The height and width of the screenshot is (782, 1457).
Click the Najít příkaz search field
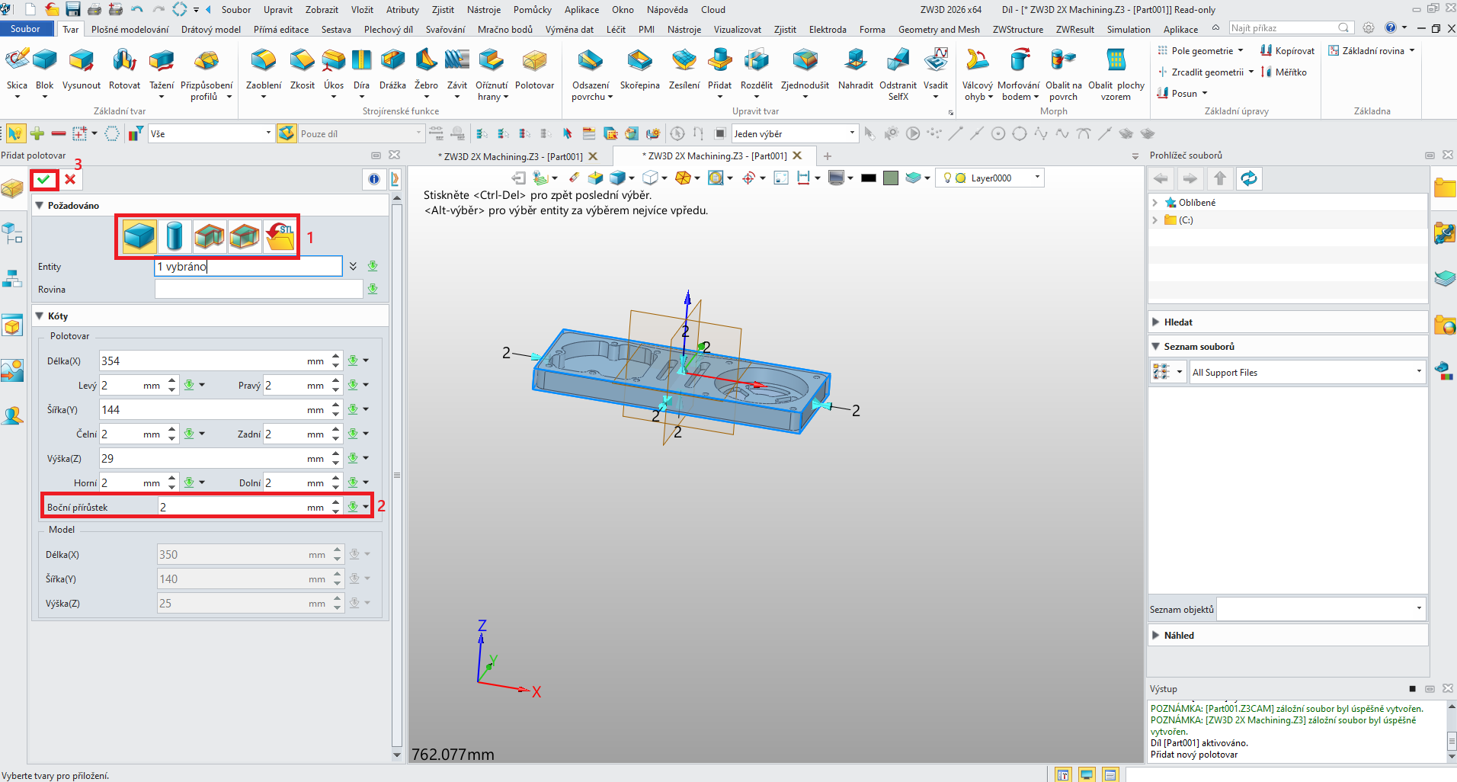[x=1290, y=28]
